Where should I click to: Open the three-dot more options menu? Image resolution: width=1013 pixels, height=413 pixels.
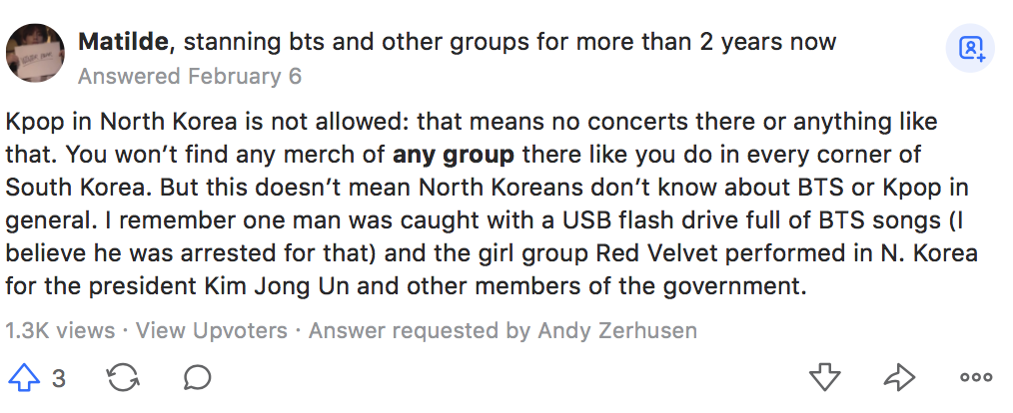975,378
